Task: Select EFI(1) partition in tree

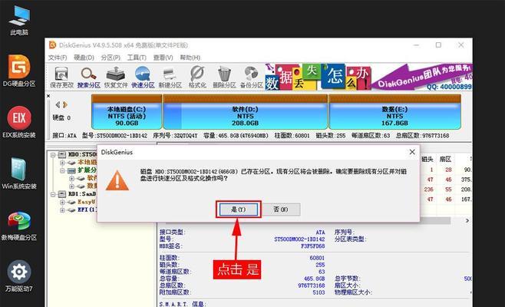Action: pyautogui.click(x=87, y=210)
